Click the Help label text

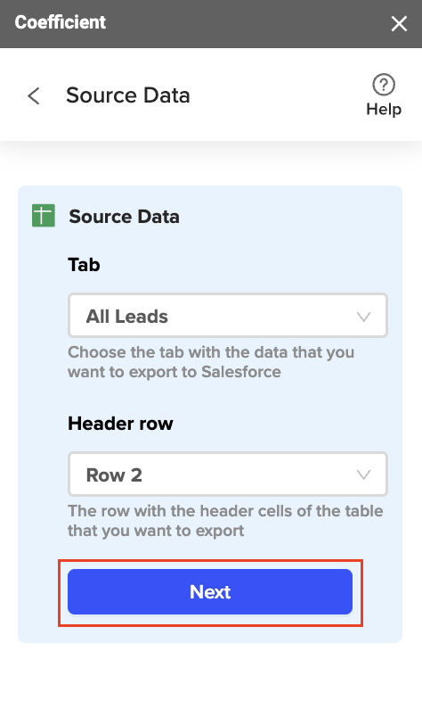384,110
